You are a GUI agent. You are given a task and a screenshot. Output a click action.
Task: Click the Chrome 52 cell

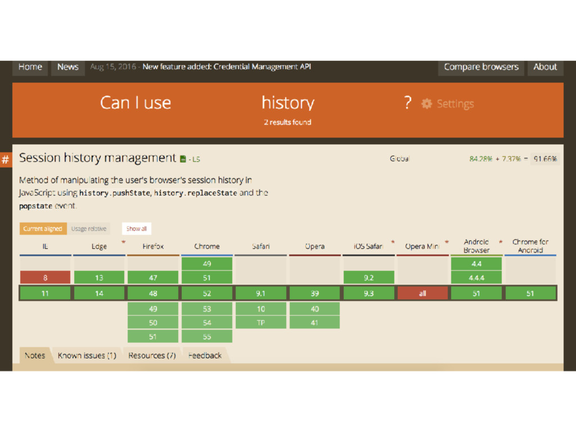207,294
